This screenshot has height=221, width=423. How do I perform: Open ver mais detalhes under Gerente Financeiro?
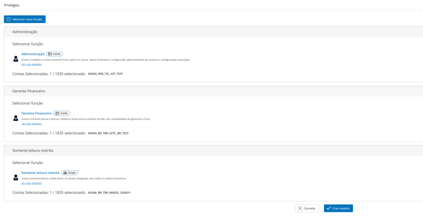coord(31,124)
